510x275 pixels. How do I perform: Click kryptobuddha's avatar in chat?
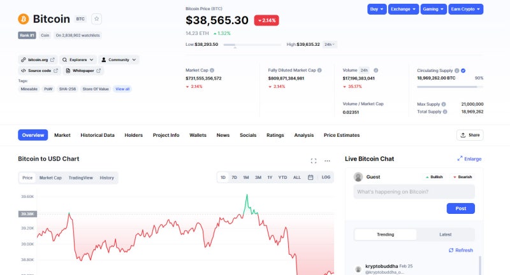pos(358,269)
